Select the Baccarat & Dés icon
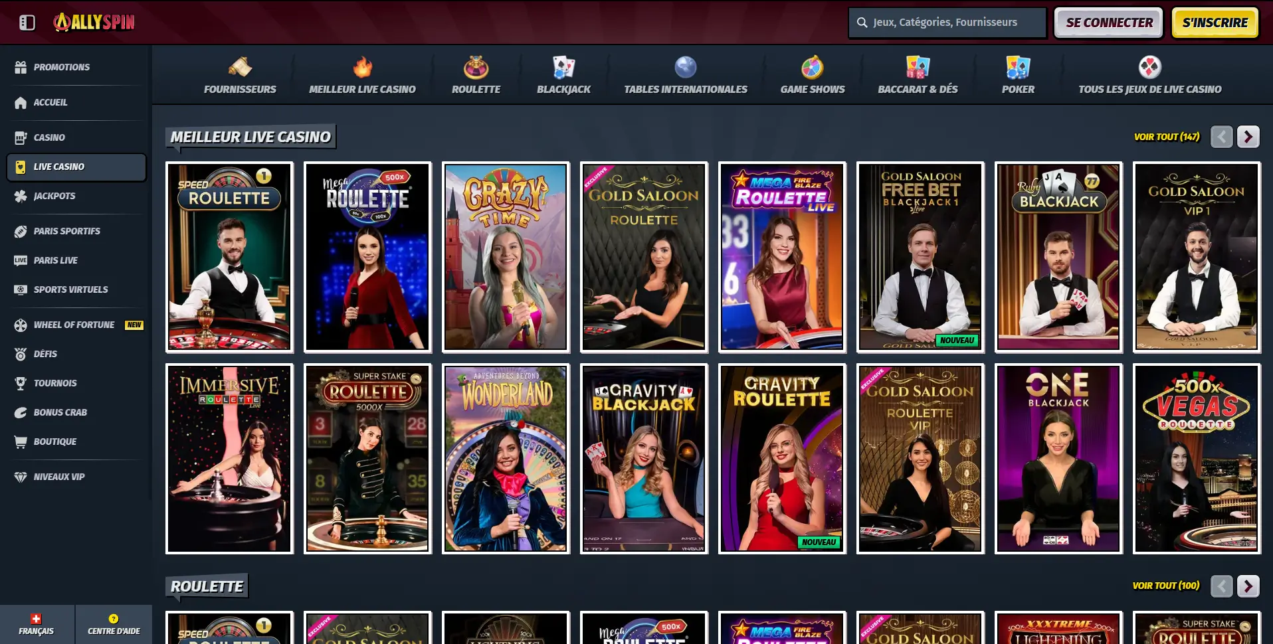The height and width of the screenshot is (644, 1273). point(918,67)
